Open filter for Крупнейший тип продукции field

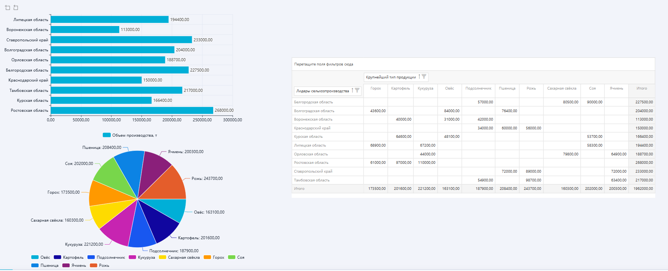point(424,77)
